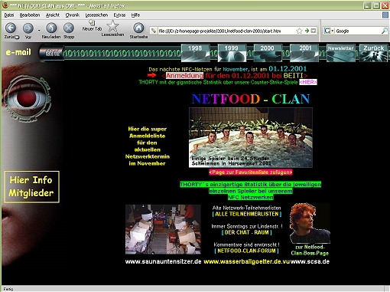The width and height of the screenshot is (390, 292).
Task: Reload the page with Neu laden icon
Action: [x=51, y=28]
